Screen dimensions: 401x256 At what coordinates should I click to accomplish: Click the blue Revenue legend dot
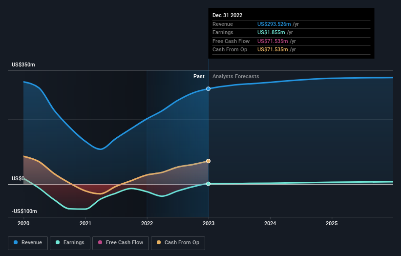(16, 242)
